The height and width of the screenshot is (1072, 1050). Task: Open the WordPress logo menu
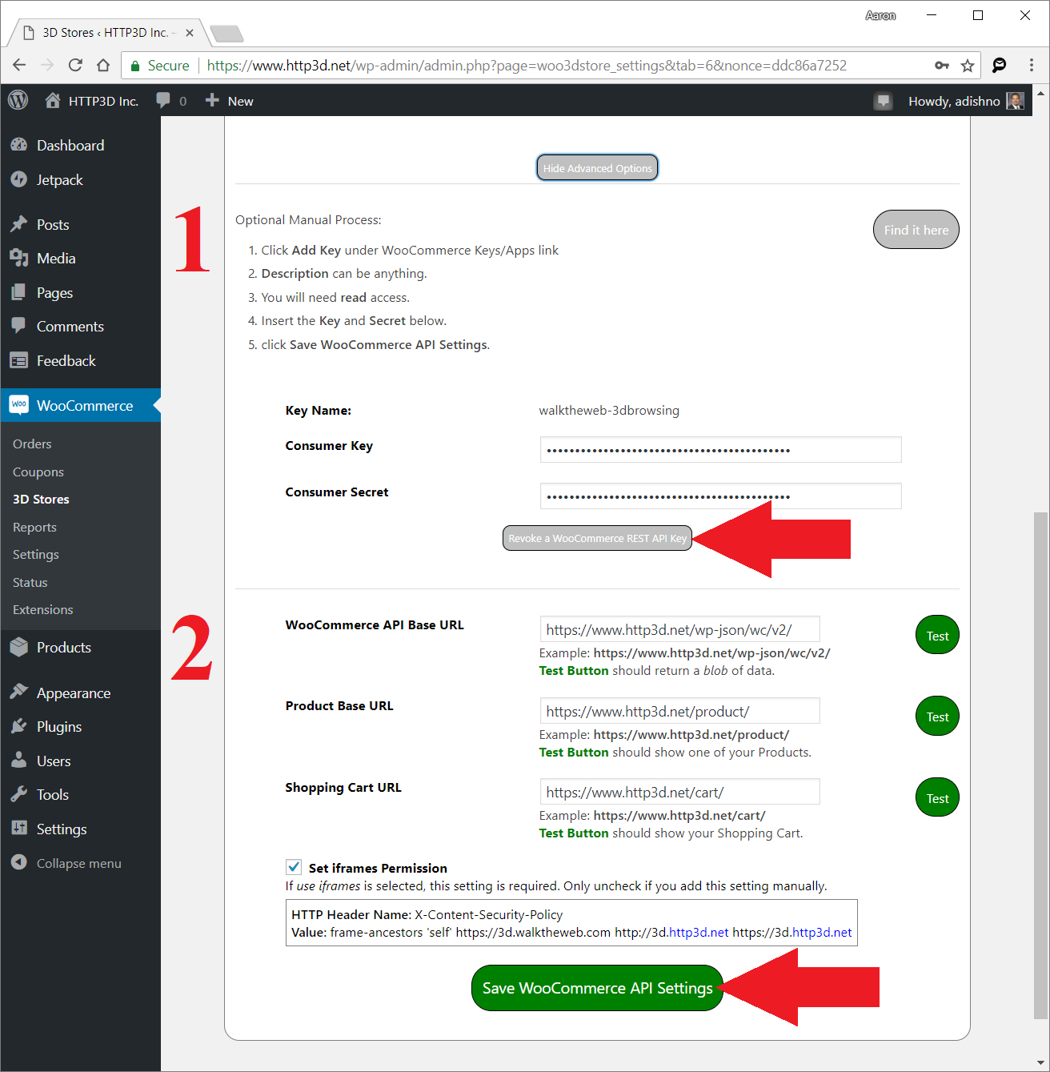(18, 100)
